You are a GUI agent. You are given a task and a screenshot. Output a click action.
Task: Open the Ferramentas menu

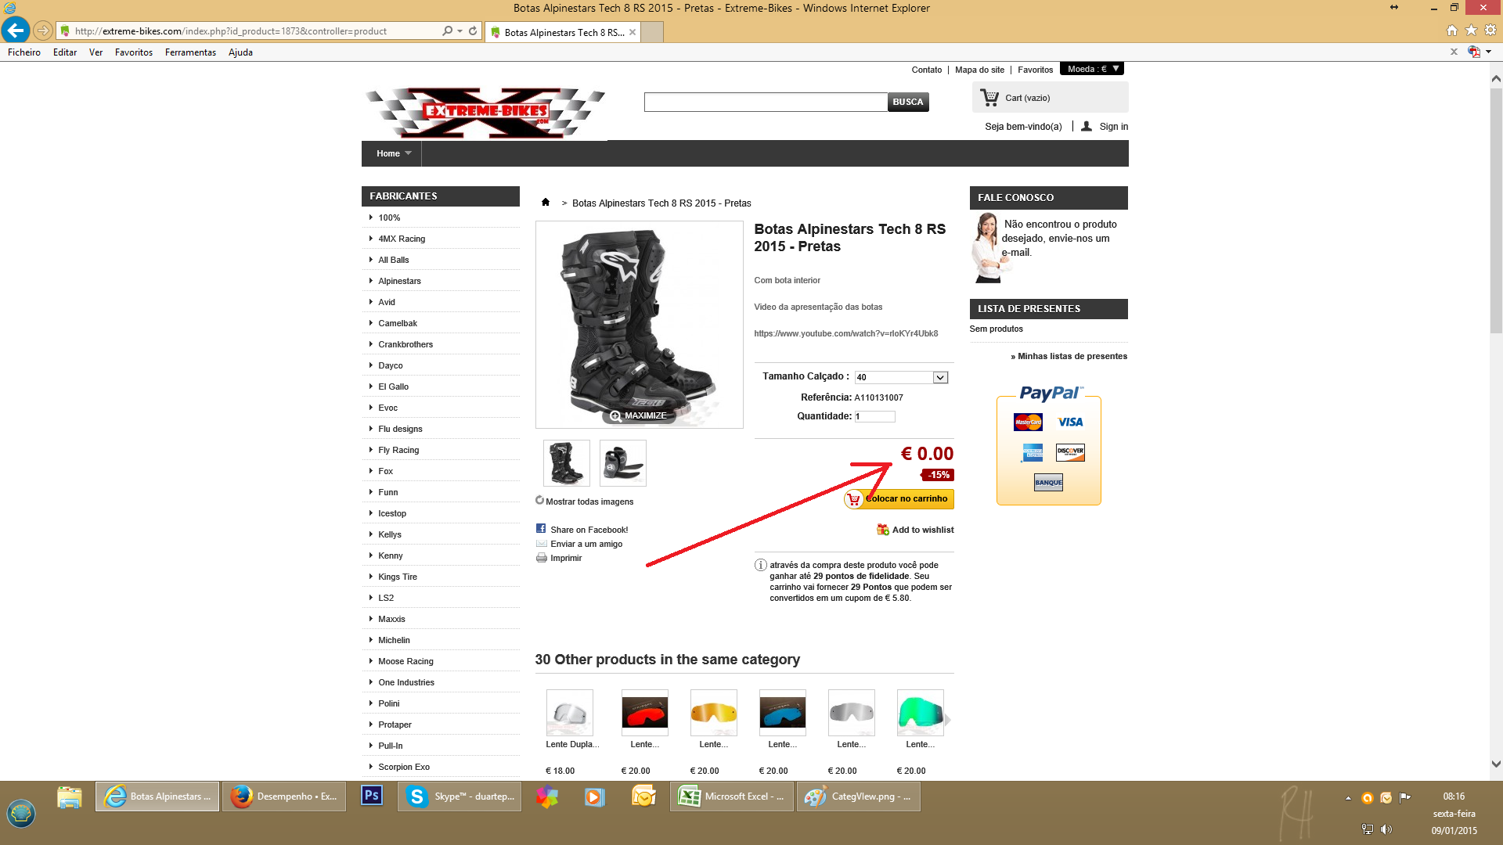pyautogui.click(x=190, y=52)
